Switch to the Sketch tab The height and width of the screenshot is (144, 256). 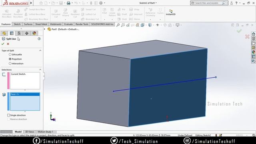click(x=17, y=24)
